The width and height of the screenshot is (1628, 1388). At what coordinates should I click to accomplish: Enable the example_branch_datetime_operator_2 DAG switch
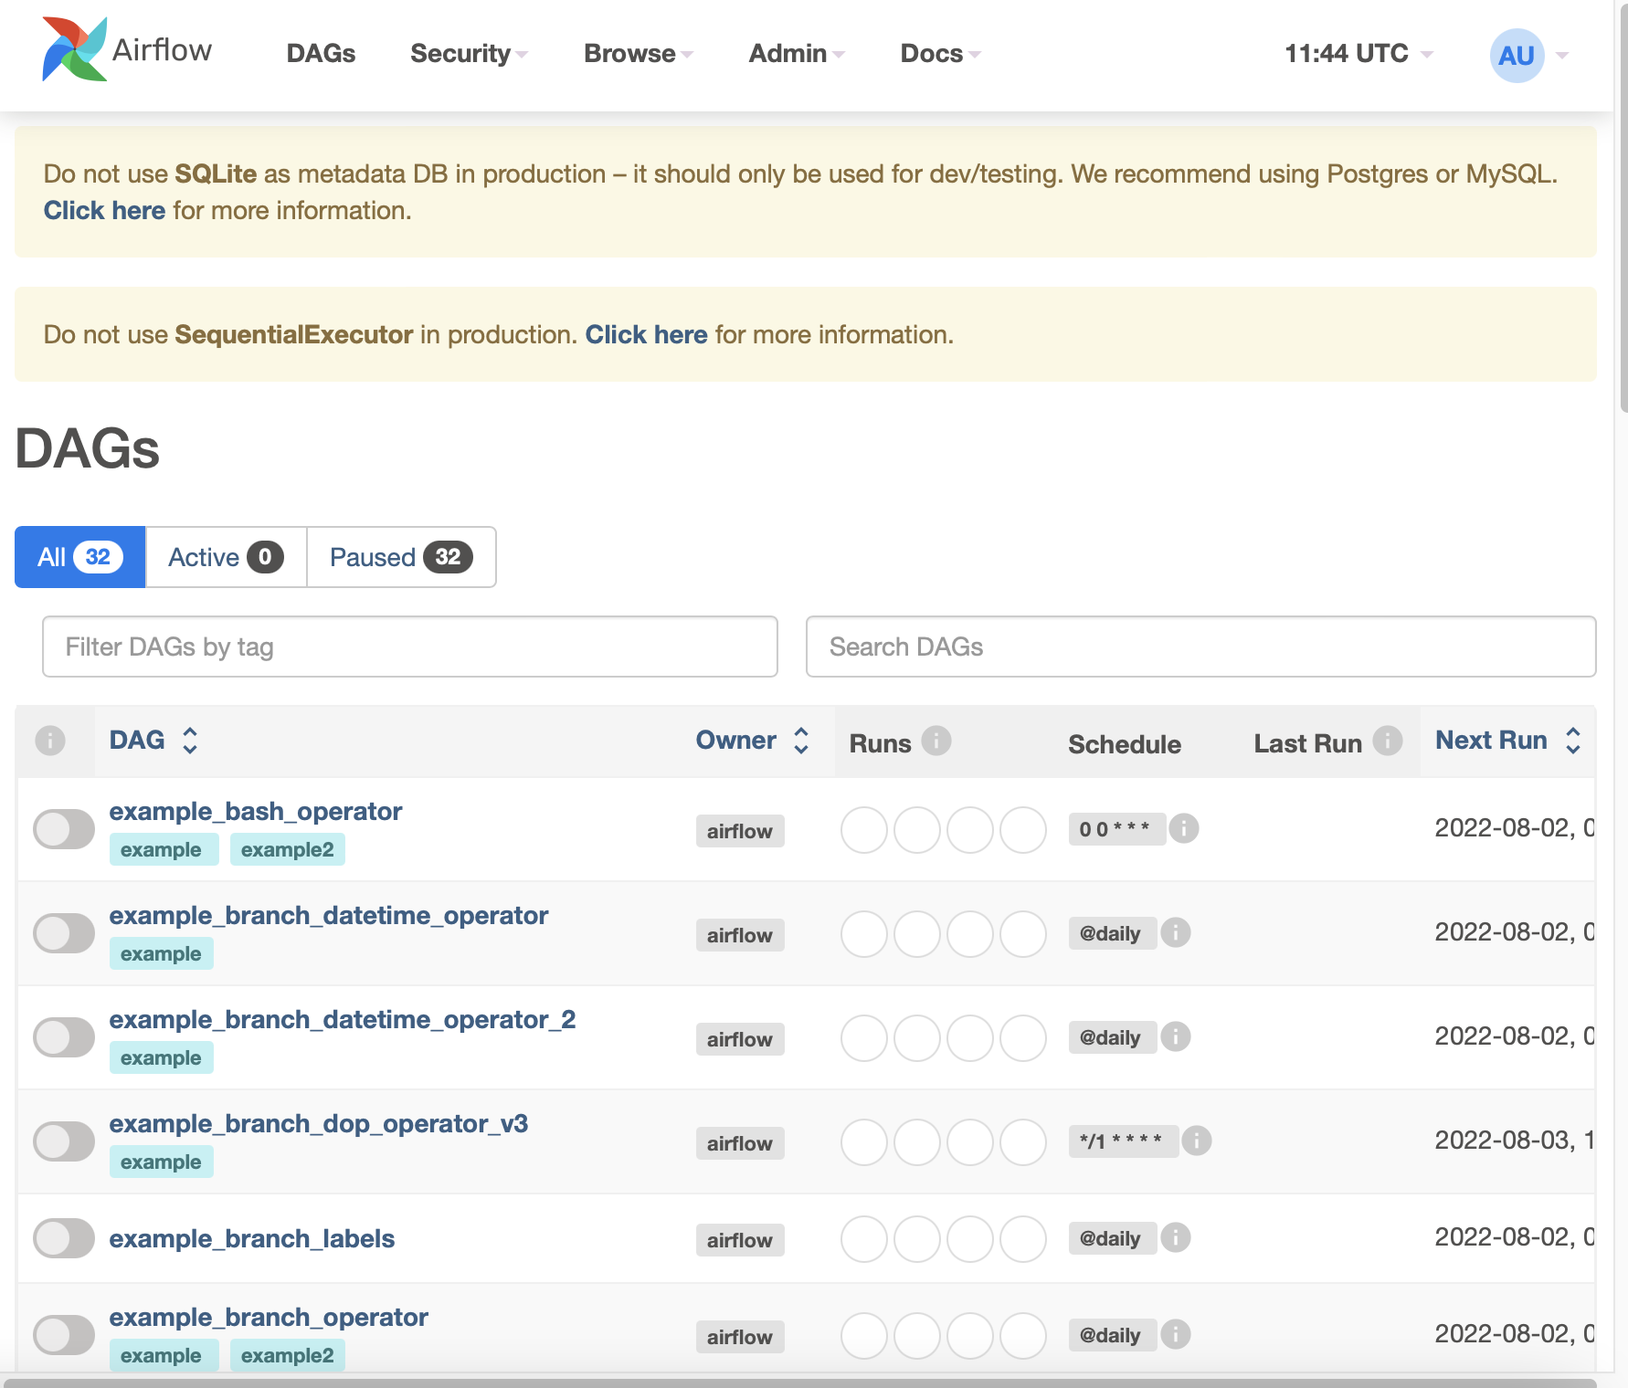click(x=64, y=1037)
